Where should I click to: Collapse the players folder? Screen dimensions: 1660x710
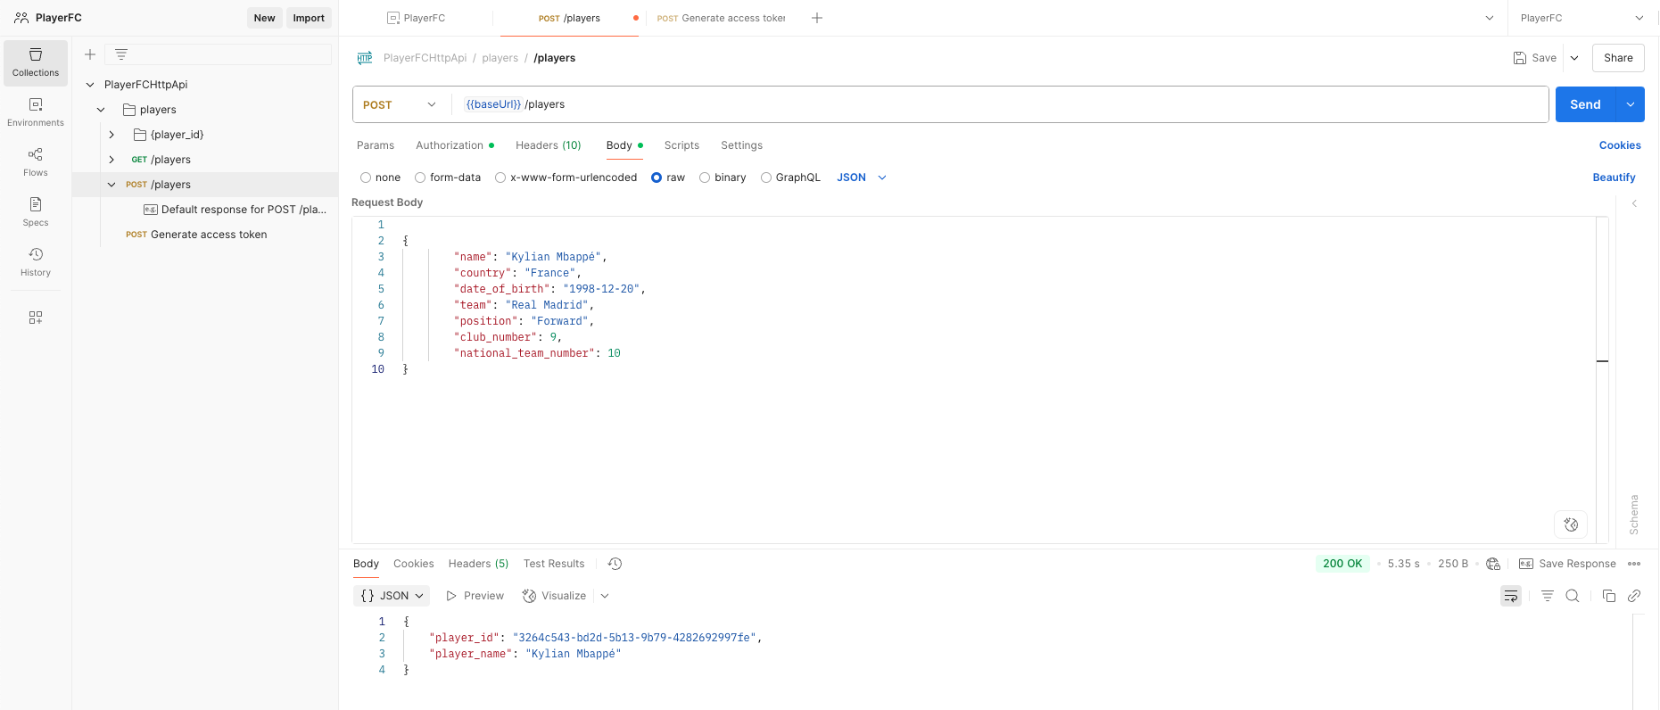point(101,110)
